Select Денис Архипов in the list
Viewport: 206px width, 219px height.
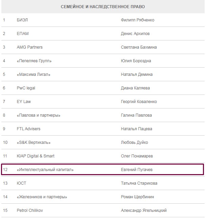pyautogui.click(x=135, y=34)
